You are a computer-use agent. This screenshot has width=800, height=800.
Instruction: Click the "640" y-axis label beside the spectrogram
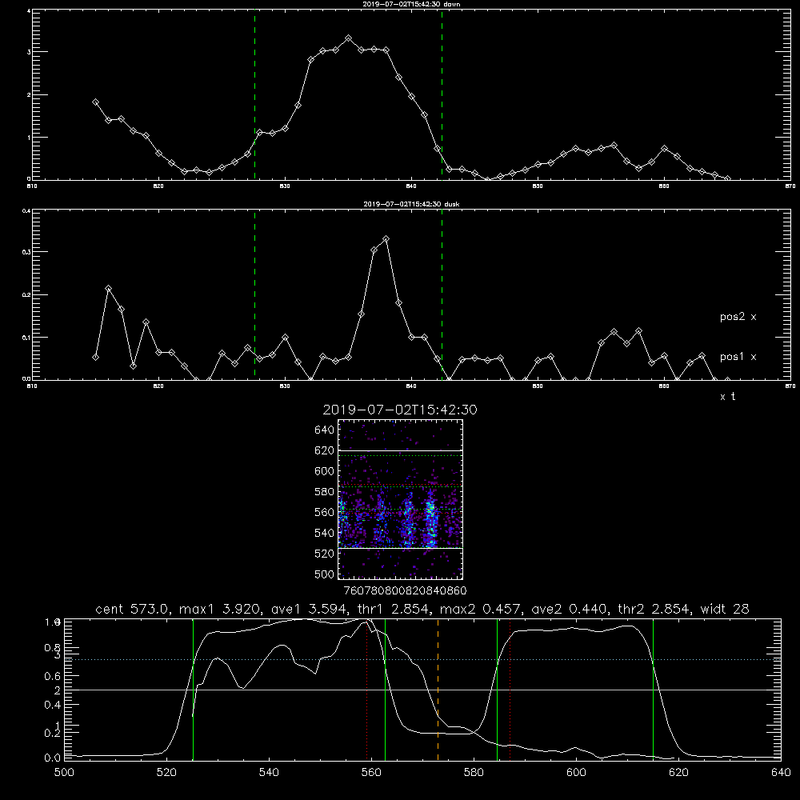(325, 430)
